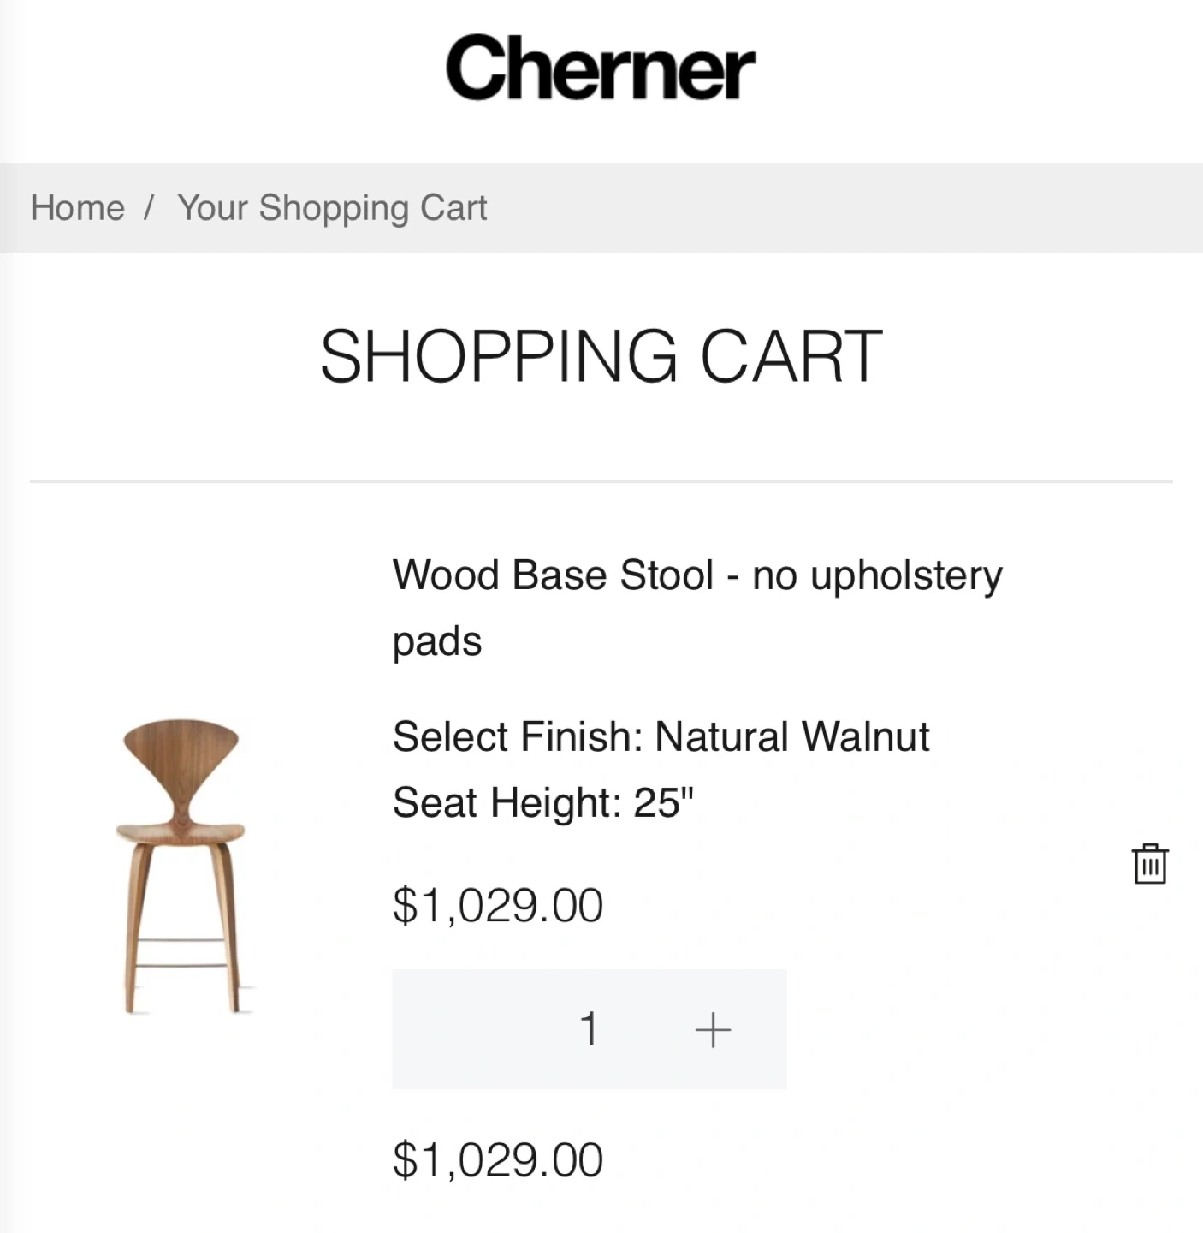
Task: Click the Natural Walnut finish value
Action: 792,736
